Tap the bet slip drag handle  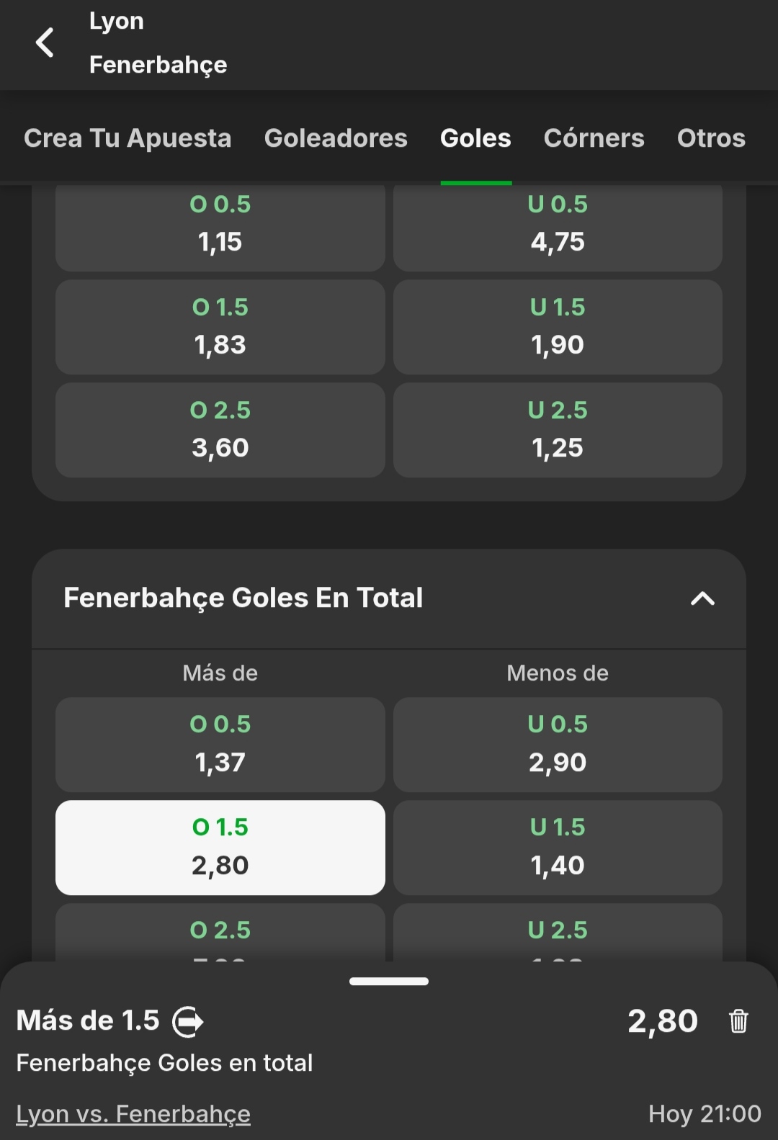click(389, 981)
